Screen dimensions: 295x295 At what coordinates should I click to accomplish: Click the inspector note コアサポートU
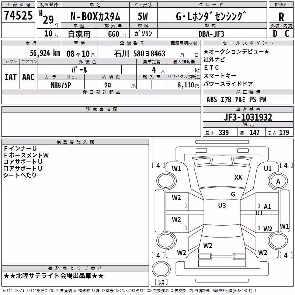click(x=22, y=162)
